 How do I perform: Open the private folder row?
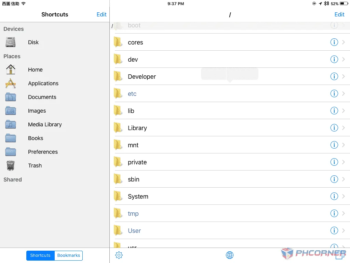(230, 162)
